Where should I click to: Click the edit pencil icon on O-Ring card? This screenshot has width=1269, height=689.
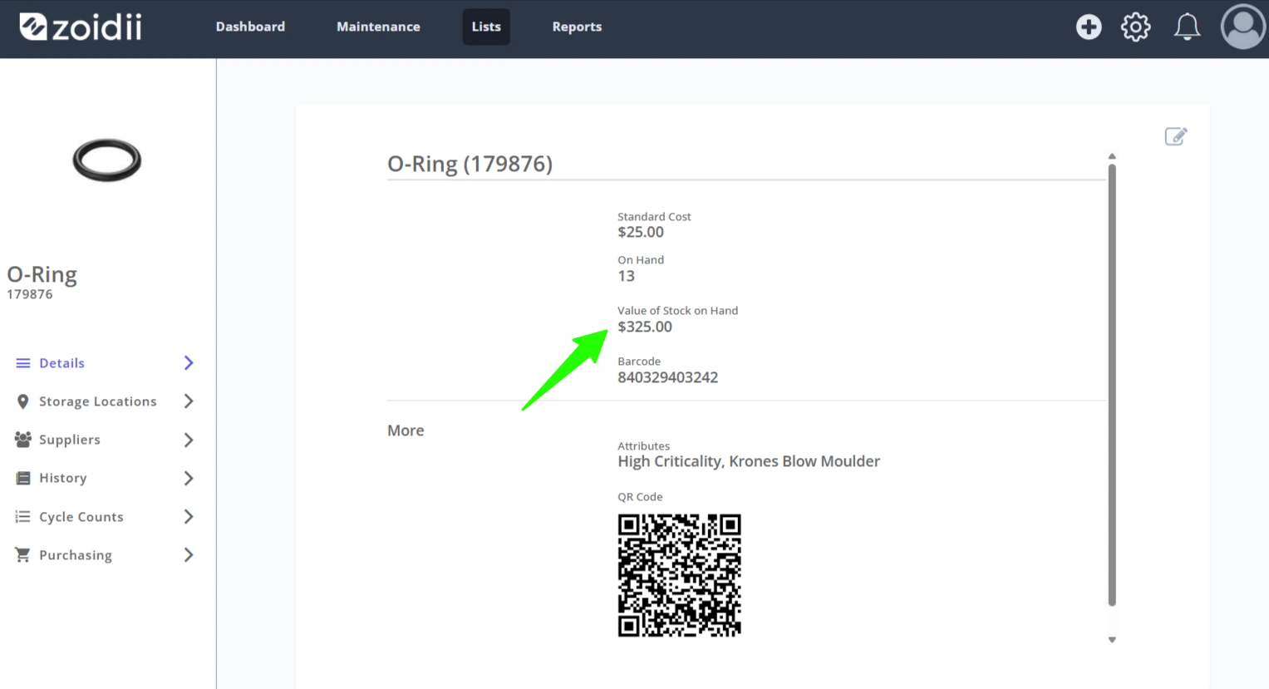click(x=1176, y=136)
